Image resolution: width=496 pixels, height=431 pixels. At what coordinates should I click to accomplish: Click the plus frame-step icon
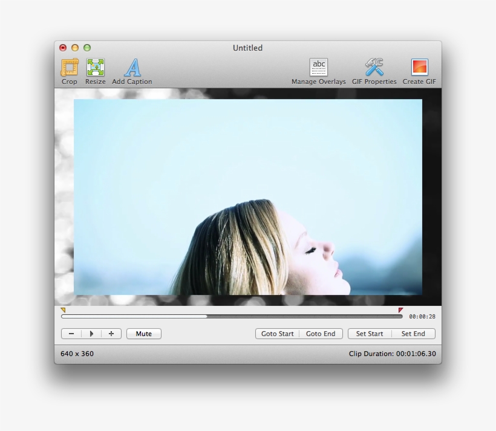113,334
